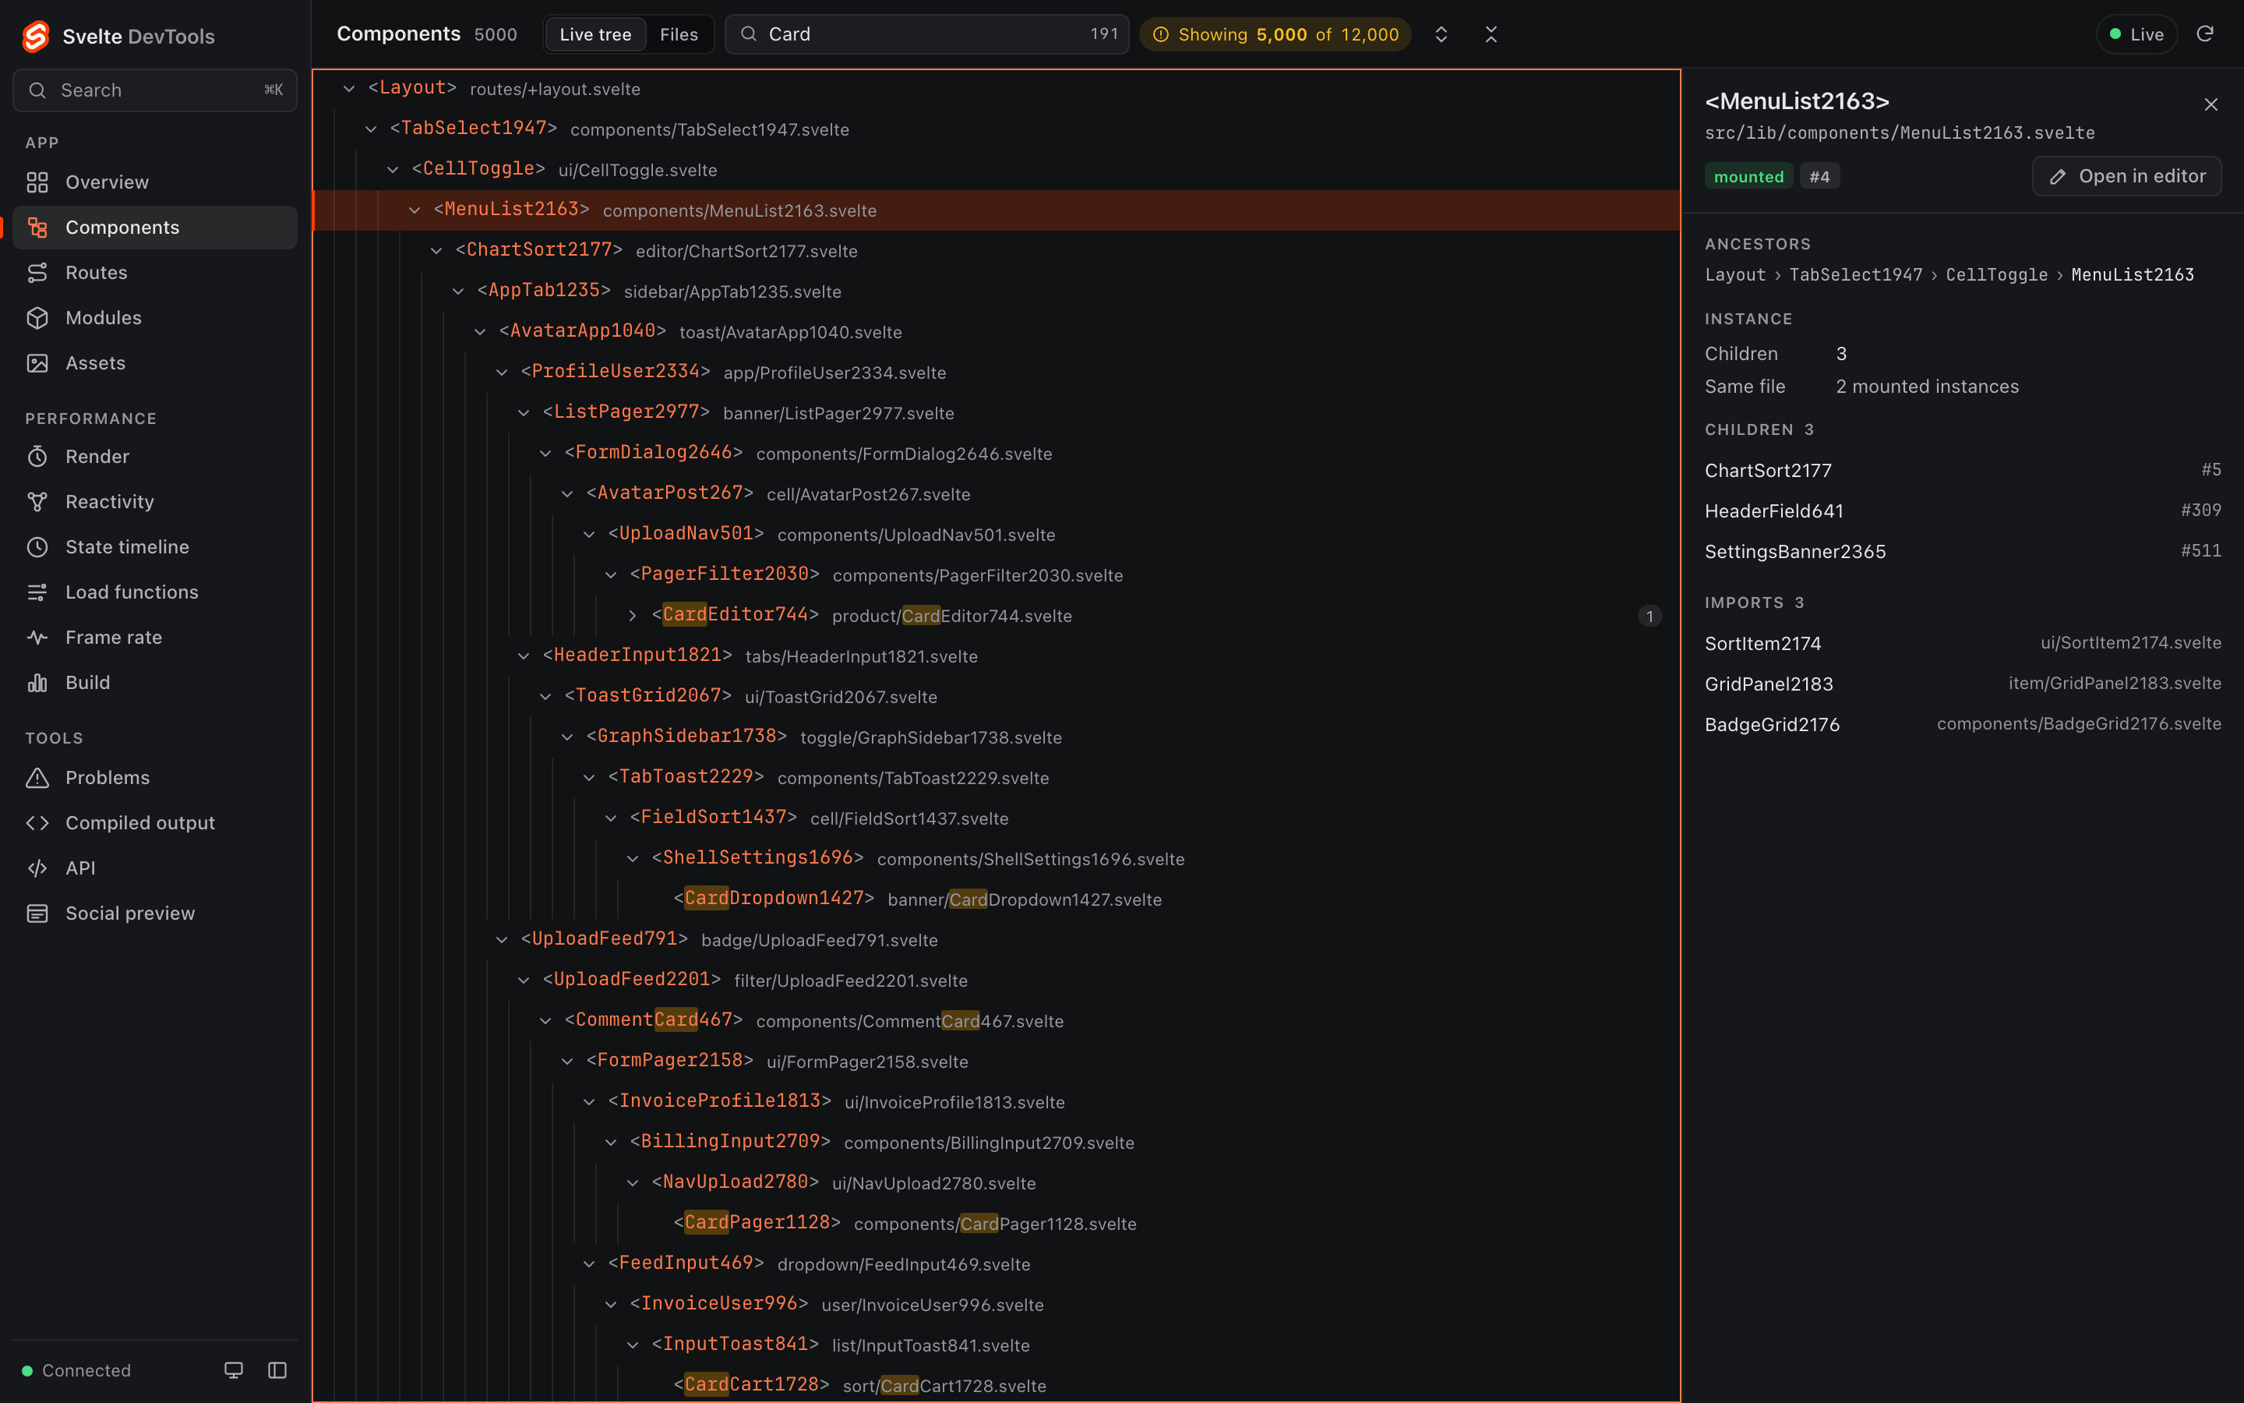Viewport: 2244px width, 1403px height.
Task: Select the CardDropdown1427 tree row
Action: pos(996,899)
